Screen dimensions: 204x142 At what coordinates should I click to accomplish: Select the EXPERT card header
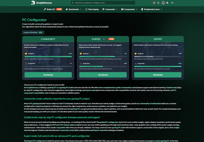point(158,39)
